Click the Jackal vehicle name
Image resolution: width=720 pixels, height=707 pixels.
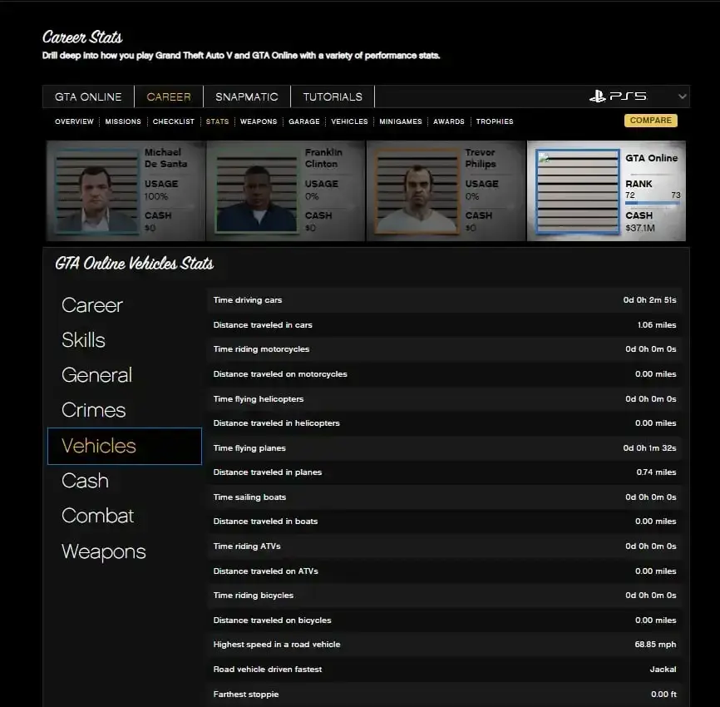point(663,670)
